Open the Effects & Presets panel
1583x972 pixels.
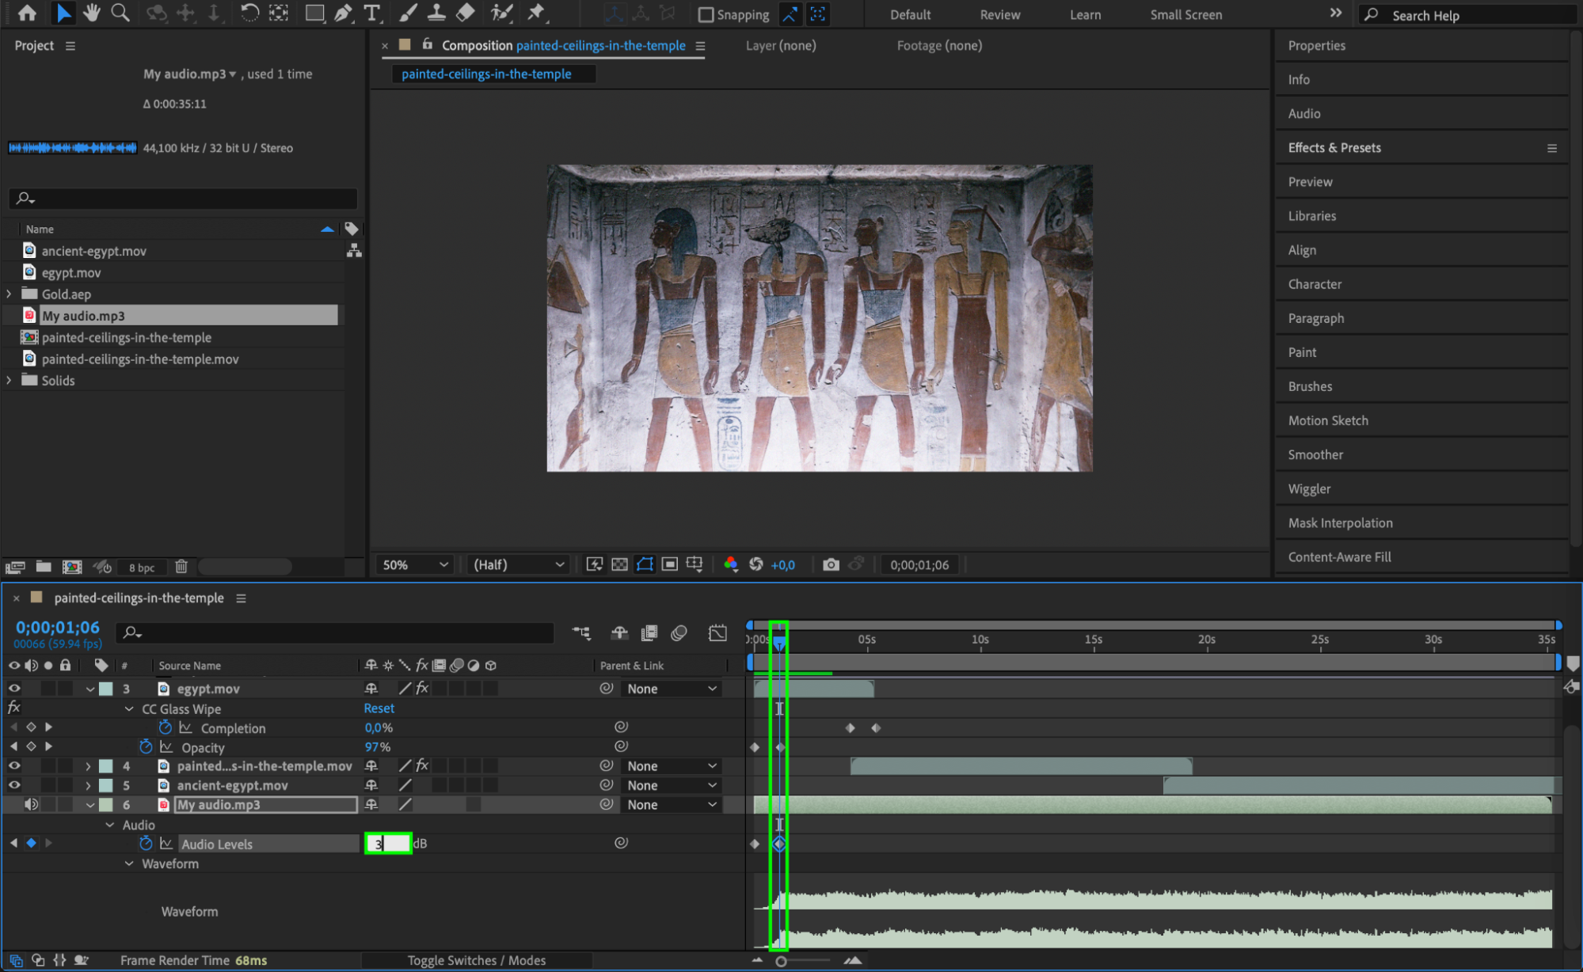point(1334,147)
